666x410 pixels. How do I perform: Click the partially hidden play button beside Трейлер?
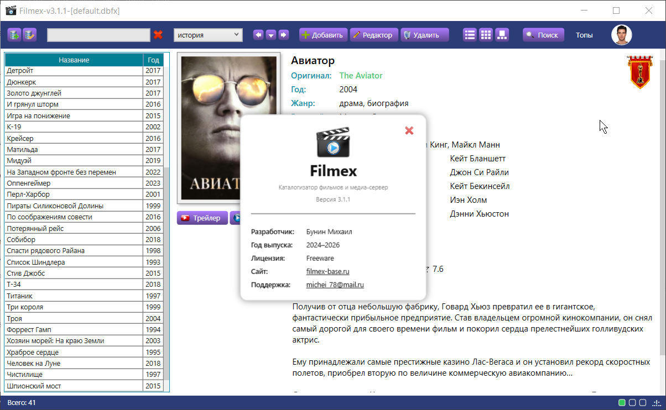(x=235, y=218)
